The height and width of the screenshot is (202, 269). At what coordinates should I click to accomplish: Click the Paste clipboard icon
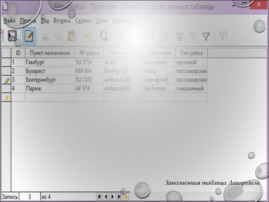tap(72, 36)
